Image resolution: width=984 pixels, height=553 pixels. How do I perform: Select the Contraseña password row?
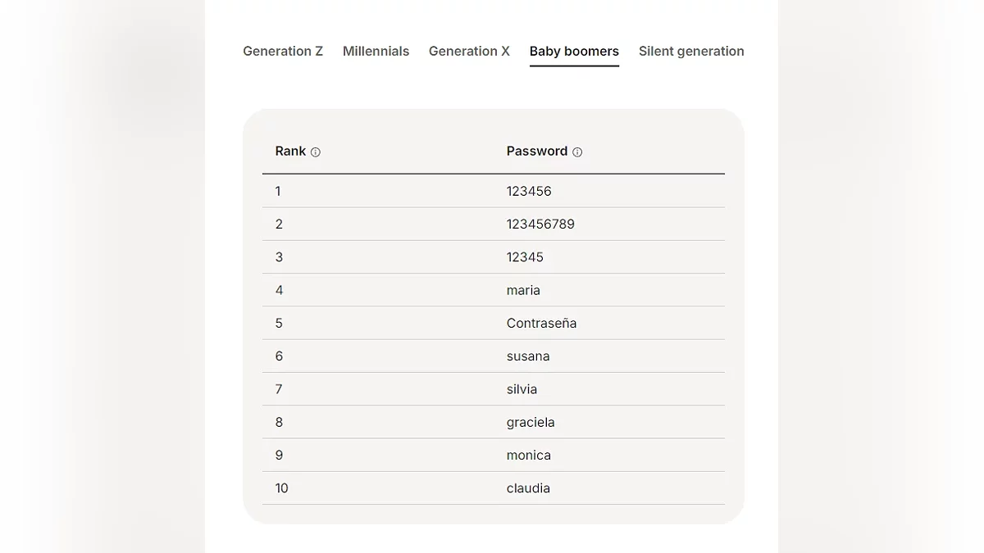[x=541, y=323]
